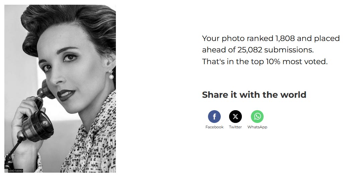Image resolution: width=343 pixels, height=176 pixels.
Task: Click the 'top 10% most voted' sentence
Action: click(x=265, y=62)
